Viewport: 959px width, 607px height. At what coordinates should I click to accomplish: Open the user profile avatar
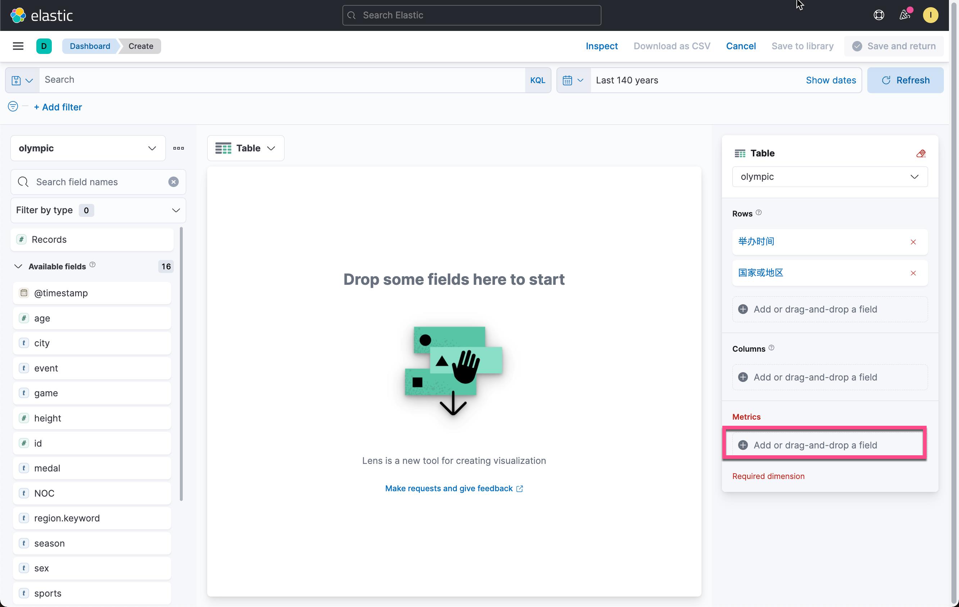coord(930,15)
